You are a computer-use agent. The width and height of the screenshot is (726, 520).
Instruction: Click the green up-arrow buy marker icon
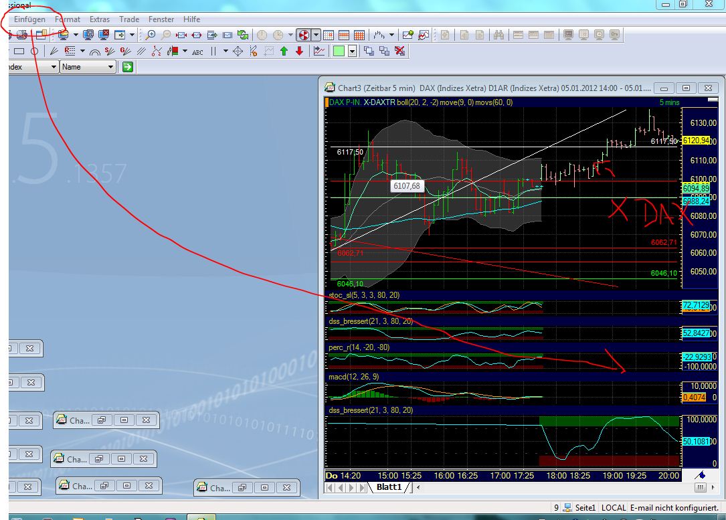(284, 51)
